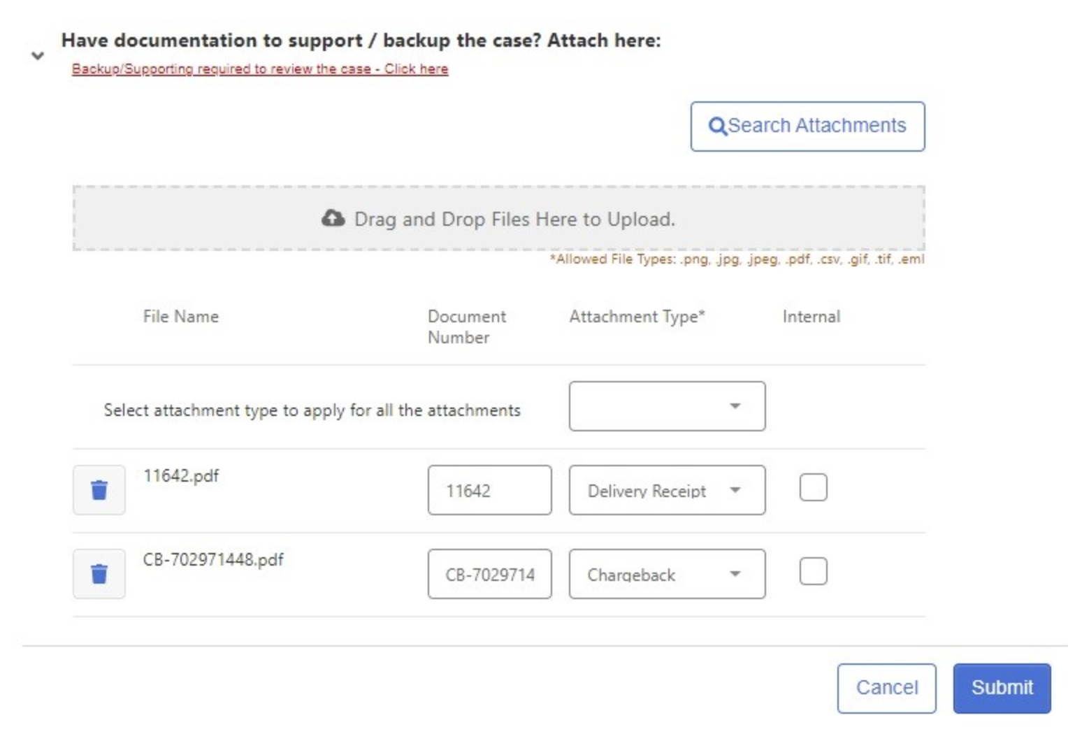
Task: Collapse the documentation section chevron
Action: pyautogui.click(x=38, y=55)
